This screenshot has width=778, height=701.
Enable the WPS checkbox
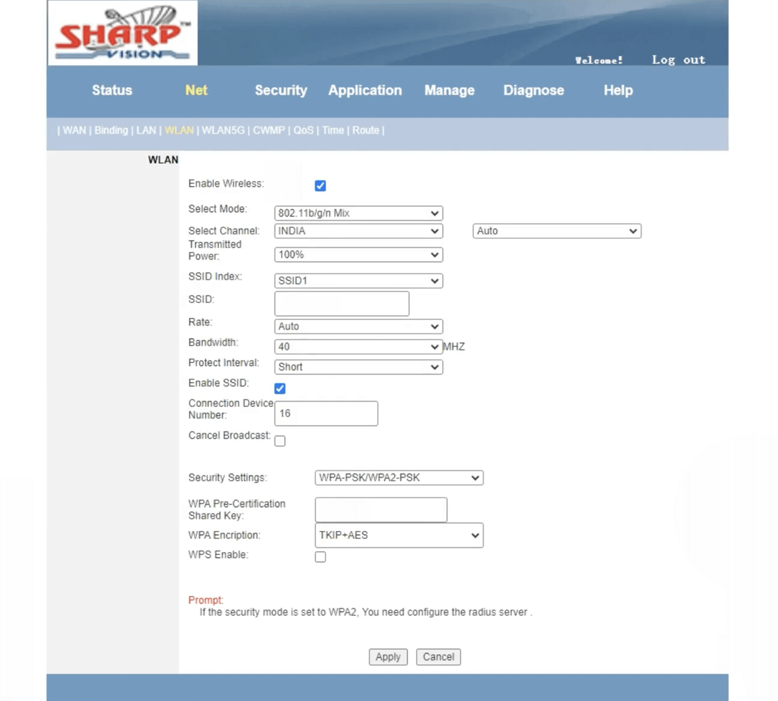point(321,557)
